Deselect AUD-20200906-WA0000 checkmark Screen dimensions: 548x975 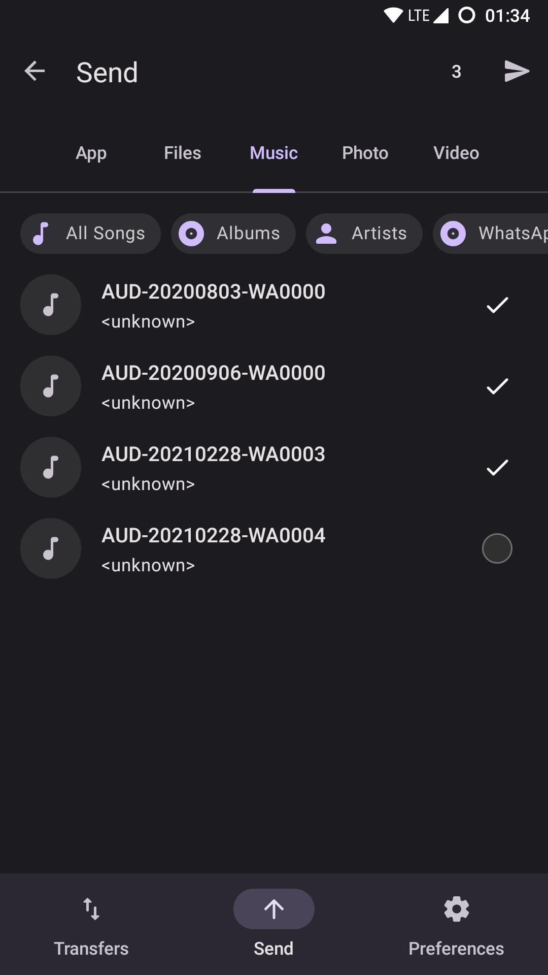tap(497, 386)
